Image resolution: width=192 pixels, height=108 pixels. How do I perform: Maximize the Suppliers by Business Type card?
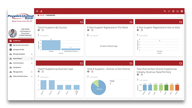81,63
